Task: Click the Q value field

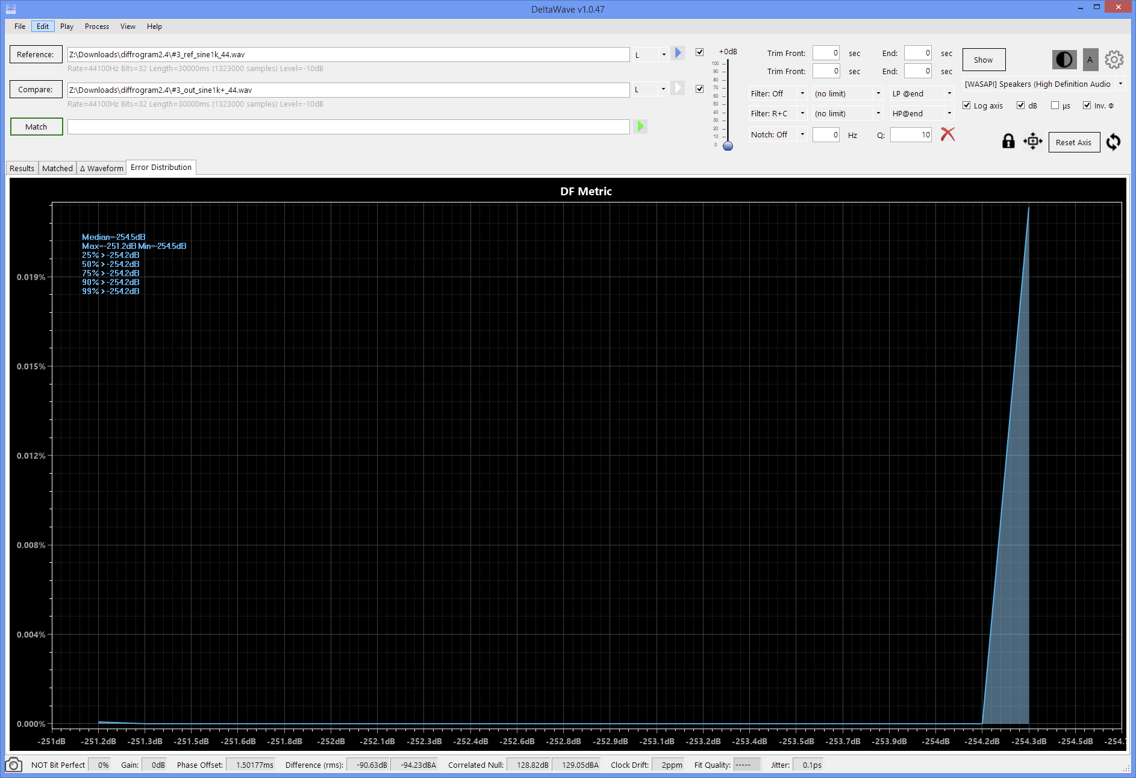Action: pos(911,134)
